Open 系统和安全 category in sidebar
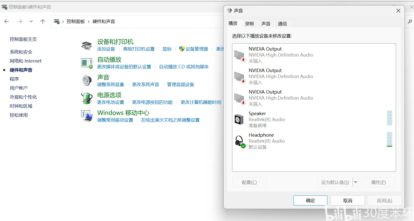This screenshot has height=221, width=414. 21,52
